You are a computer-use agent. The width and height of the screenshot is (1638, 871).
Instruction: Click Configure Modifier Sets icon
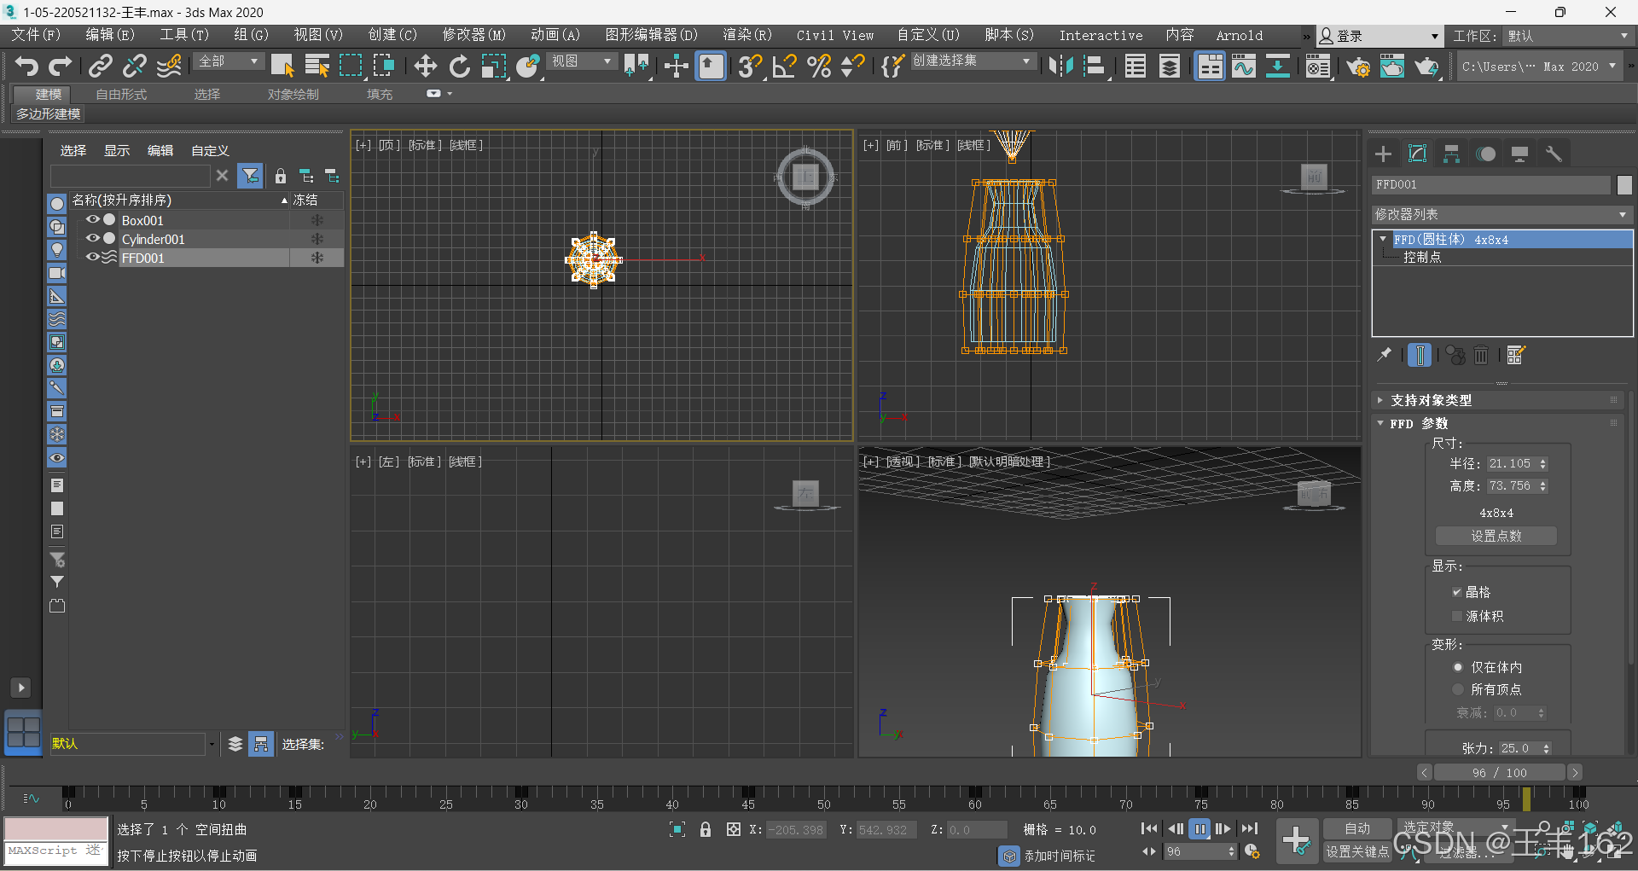pyautogui.click(x=1516, y=355)
